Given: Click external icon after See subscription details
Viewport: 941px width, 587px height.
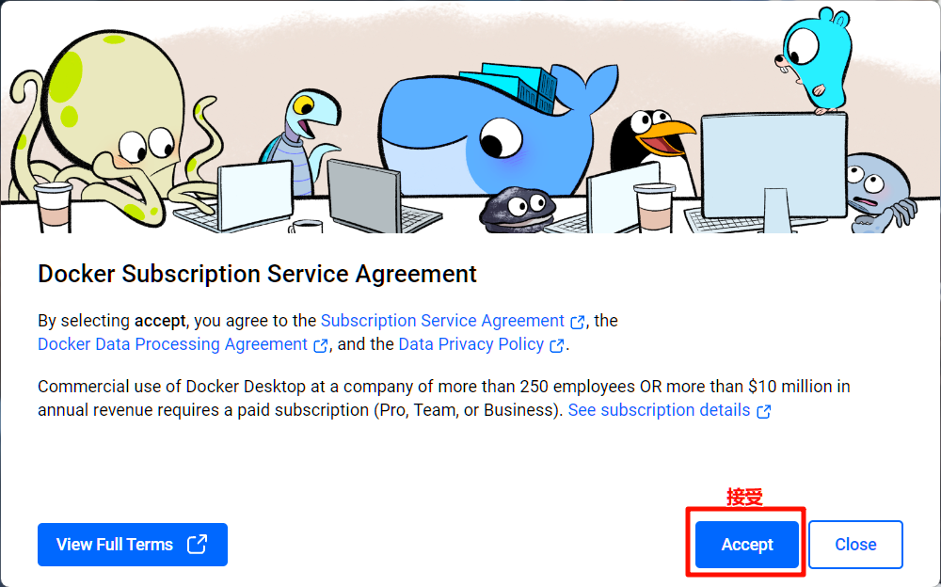Looking at the screenshot, I should 763,411.
